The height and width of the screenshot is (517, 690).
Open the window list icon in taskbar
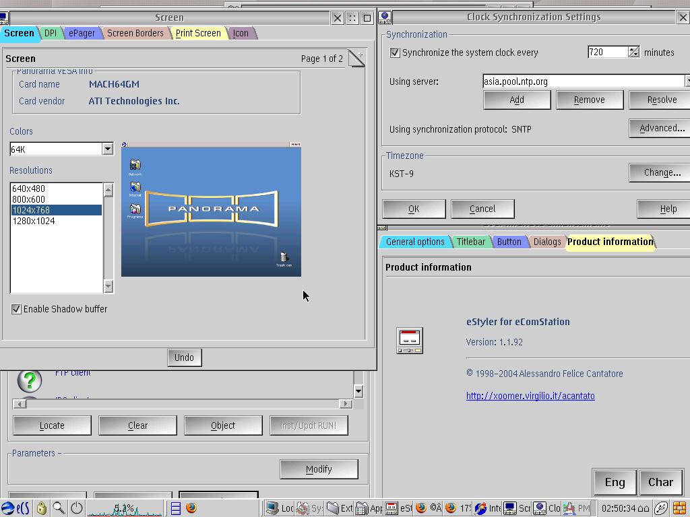[176, 508]
